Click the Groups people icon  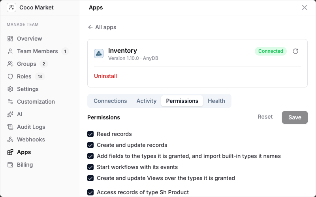tap(10, 64)
